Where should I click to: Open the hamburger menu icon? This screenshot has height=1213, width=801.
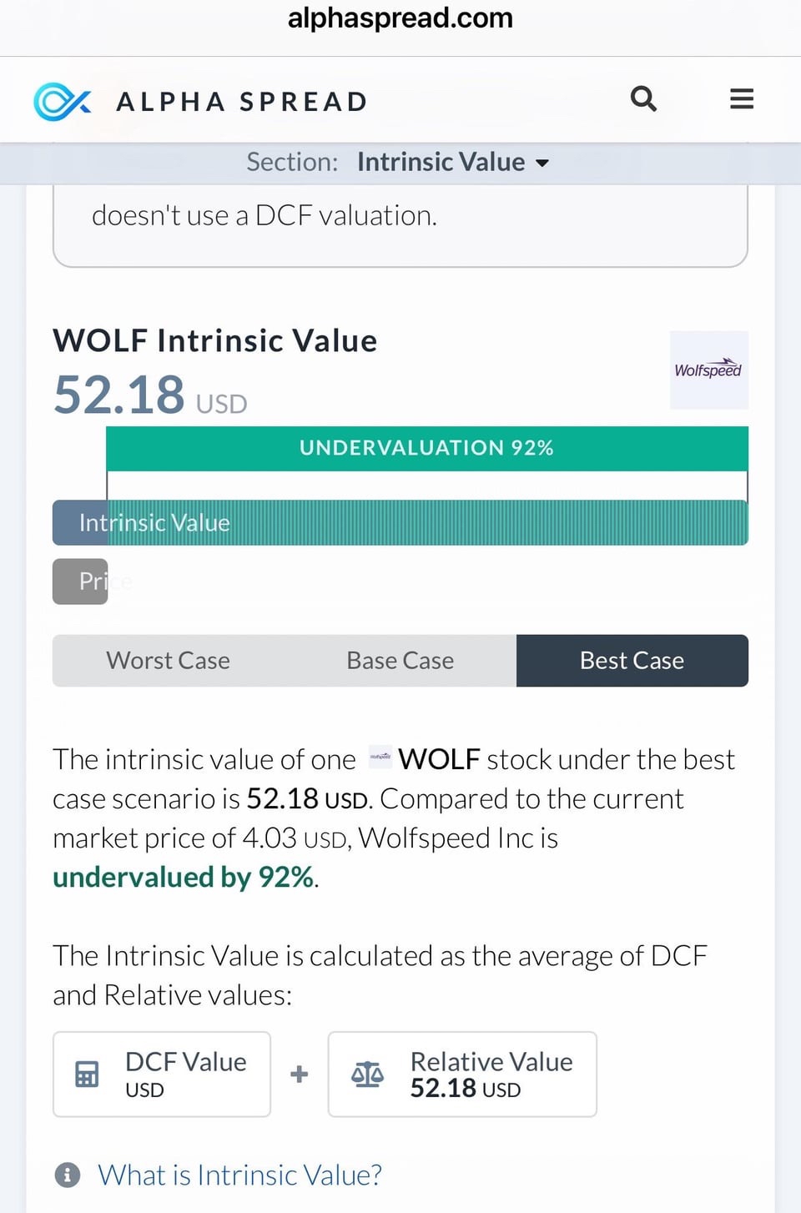(x=742, y=99)
